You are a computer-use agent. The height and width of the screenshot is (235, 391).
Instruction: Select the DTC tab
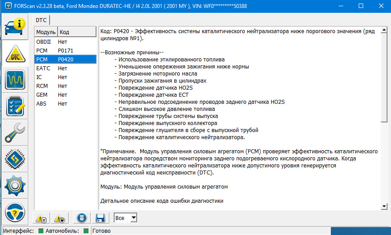point(41,20)
